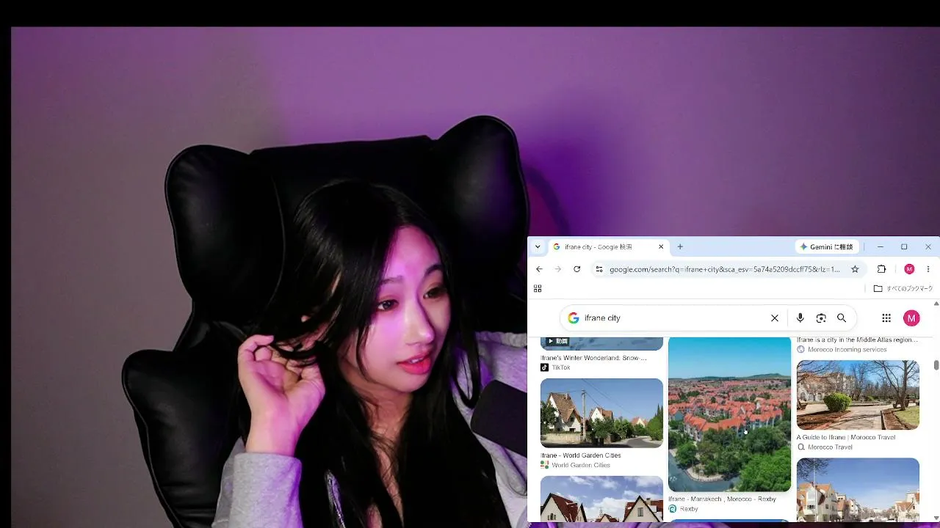Open the World Garden Cities house image
Image resolution: width=940 pixels, height=528 pixels.
point(601,413)
